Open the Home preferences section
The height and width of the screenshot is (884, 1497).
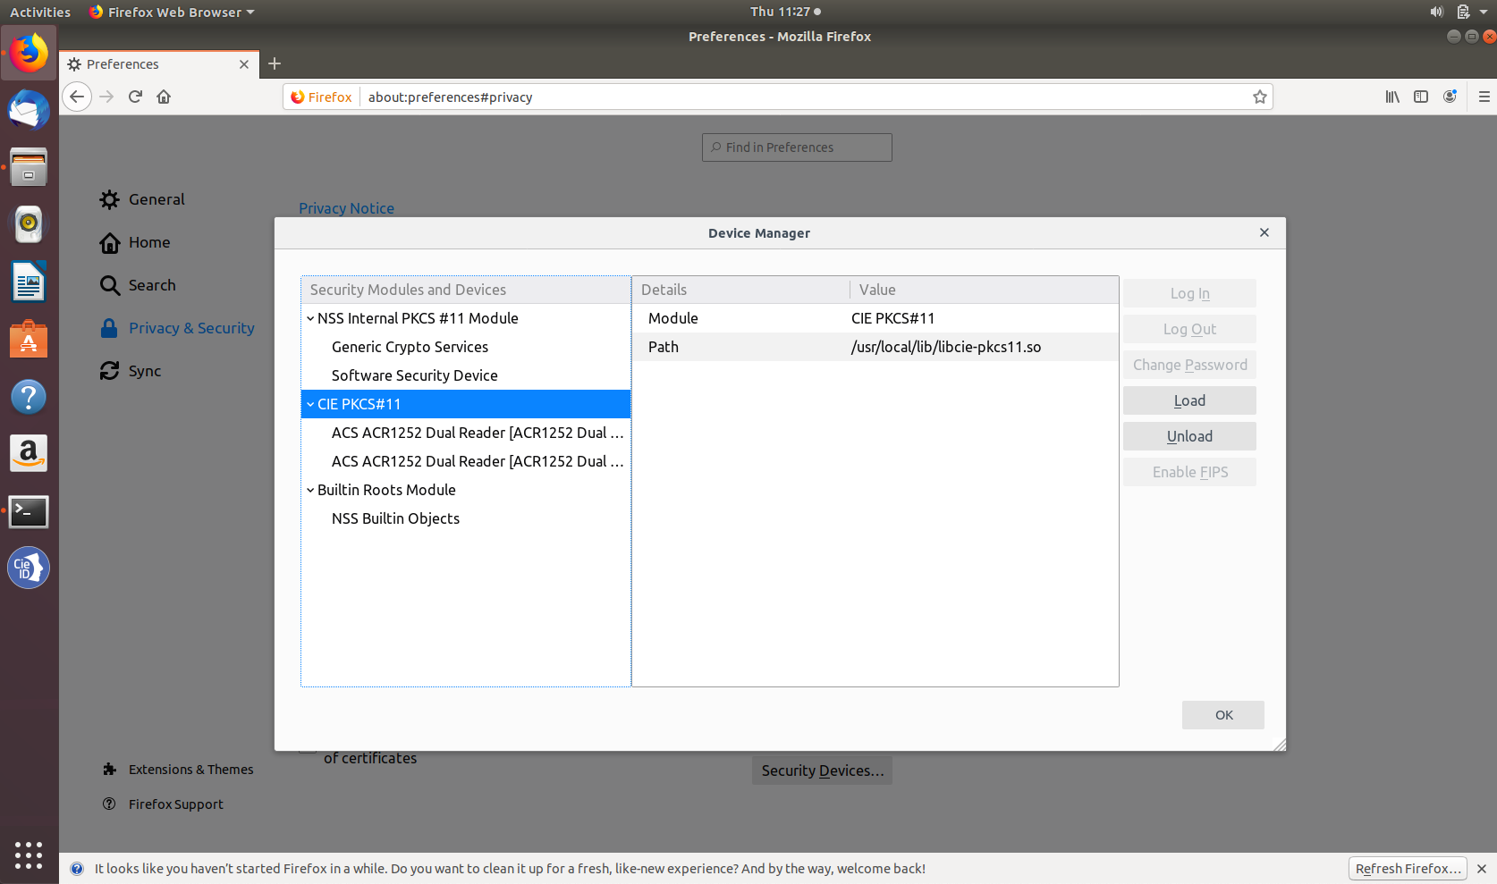135,242
